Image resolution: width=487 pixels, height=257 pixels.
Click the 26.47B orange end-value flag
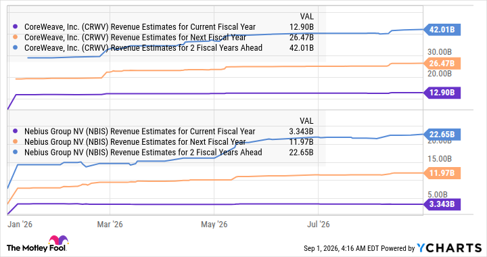[x=442, y=64]
